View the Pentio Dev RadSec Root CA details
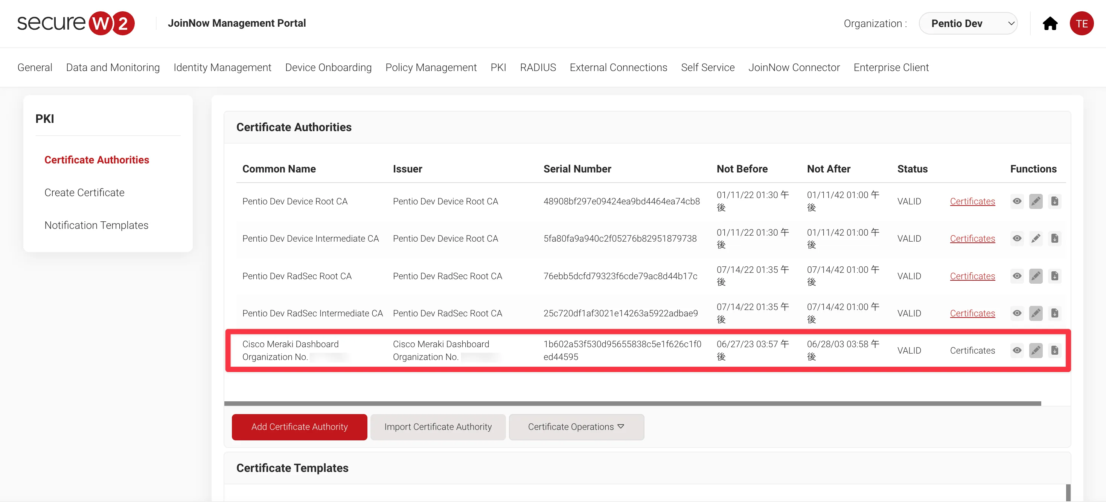This screenshot has width=1106, height=502. (1017, 276)
